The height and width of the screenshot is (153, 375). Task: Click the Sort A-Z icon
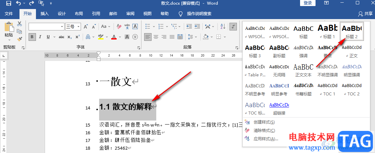pyautogui.click(x=223, y=26)
